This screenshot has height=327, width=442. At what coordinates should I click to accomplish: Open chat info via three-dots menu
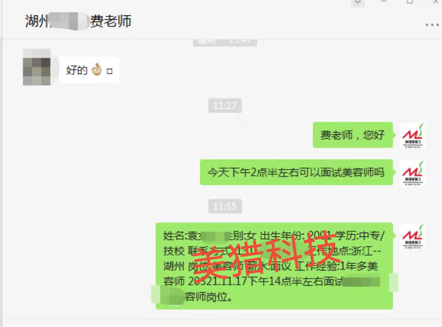(432, 25)
